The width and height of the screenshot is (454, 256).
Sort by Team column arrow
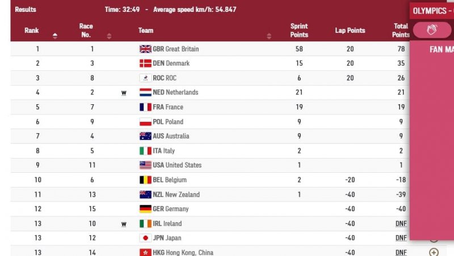269,36
